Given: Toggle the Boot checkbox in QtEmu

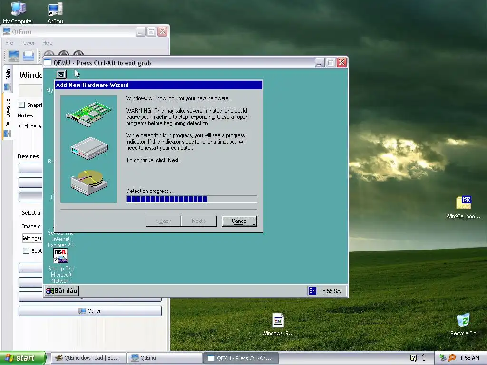Looking at the screenshot, I should point(26,251).
